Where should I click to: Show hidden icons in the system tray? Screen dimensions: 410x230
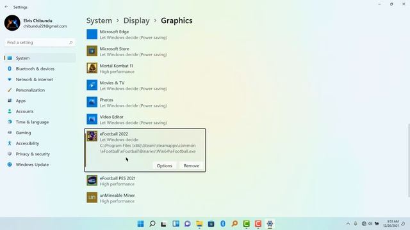[348, 224]
